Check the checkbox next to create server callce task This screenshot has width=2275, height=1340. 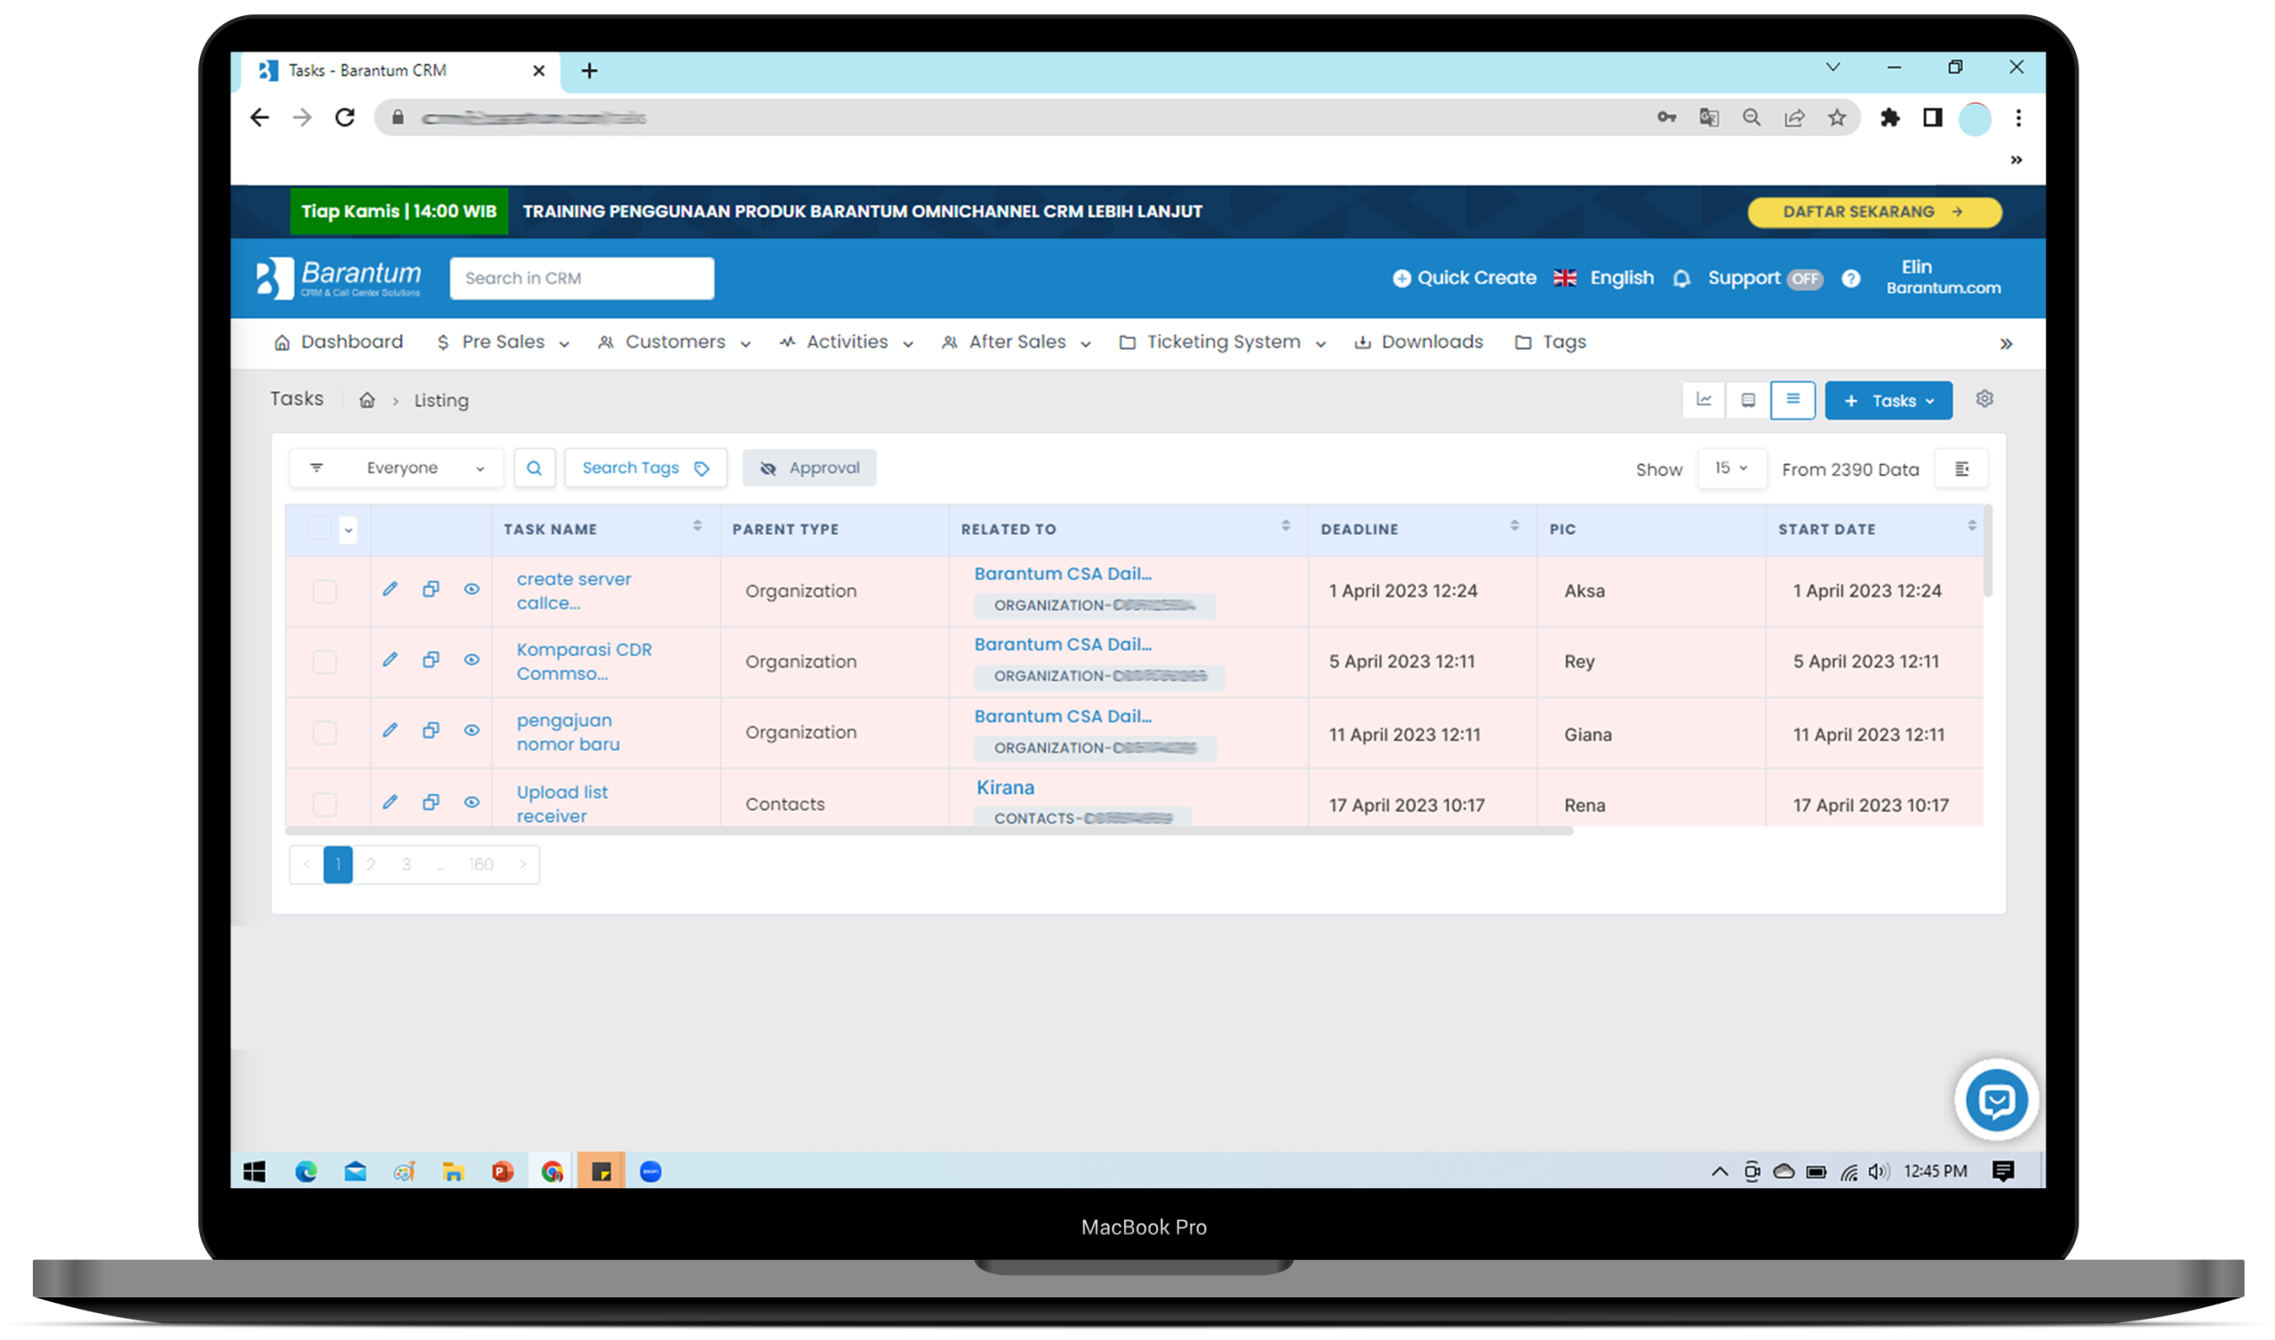[x=325, y=590]
